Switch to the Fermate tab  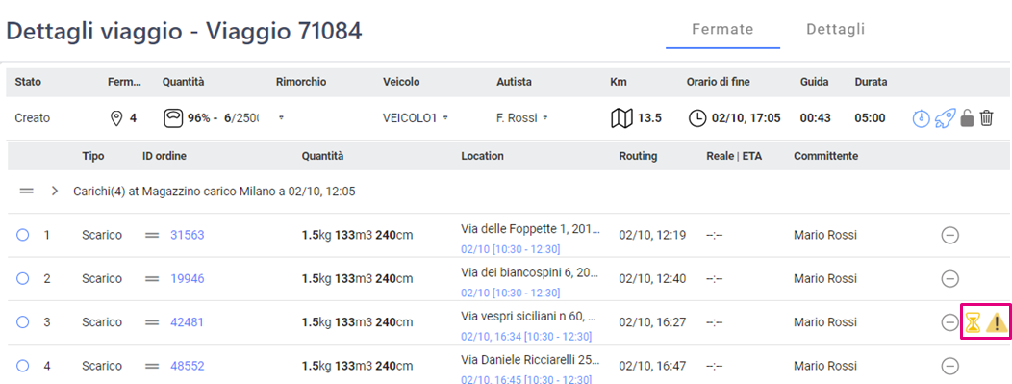(x=722, y=29)
